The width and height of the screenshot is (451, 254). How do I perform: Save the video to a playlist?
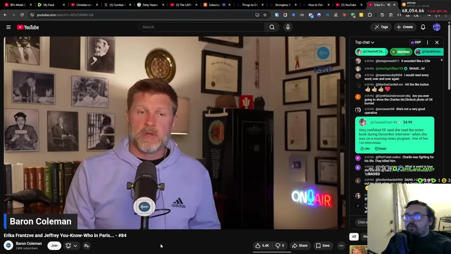tap(323, 246)
